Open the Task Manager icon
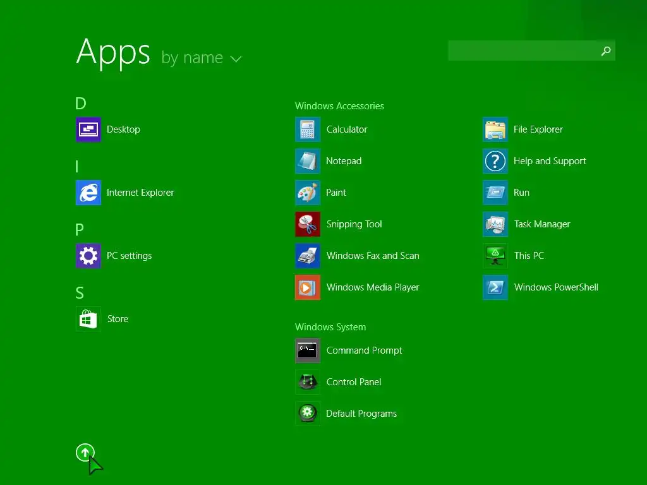Viewport: 647px width, 485px height. 495,224
